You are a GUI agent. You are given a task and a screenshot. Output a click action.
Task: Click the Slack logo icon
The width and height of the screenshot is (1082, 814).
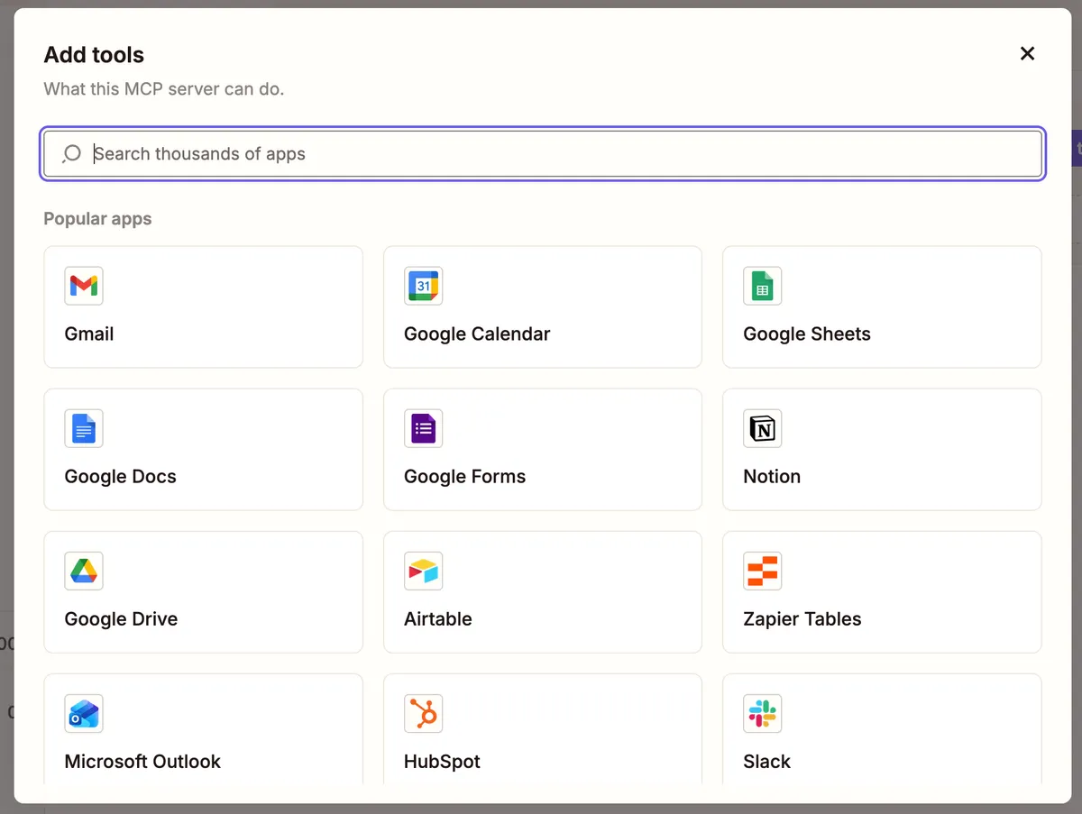click(763, 713)
